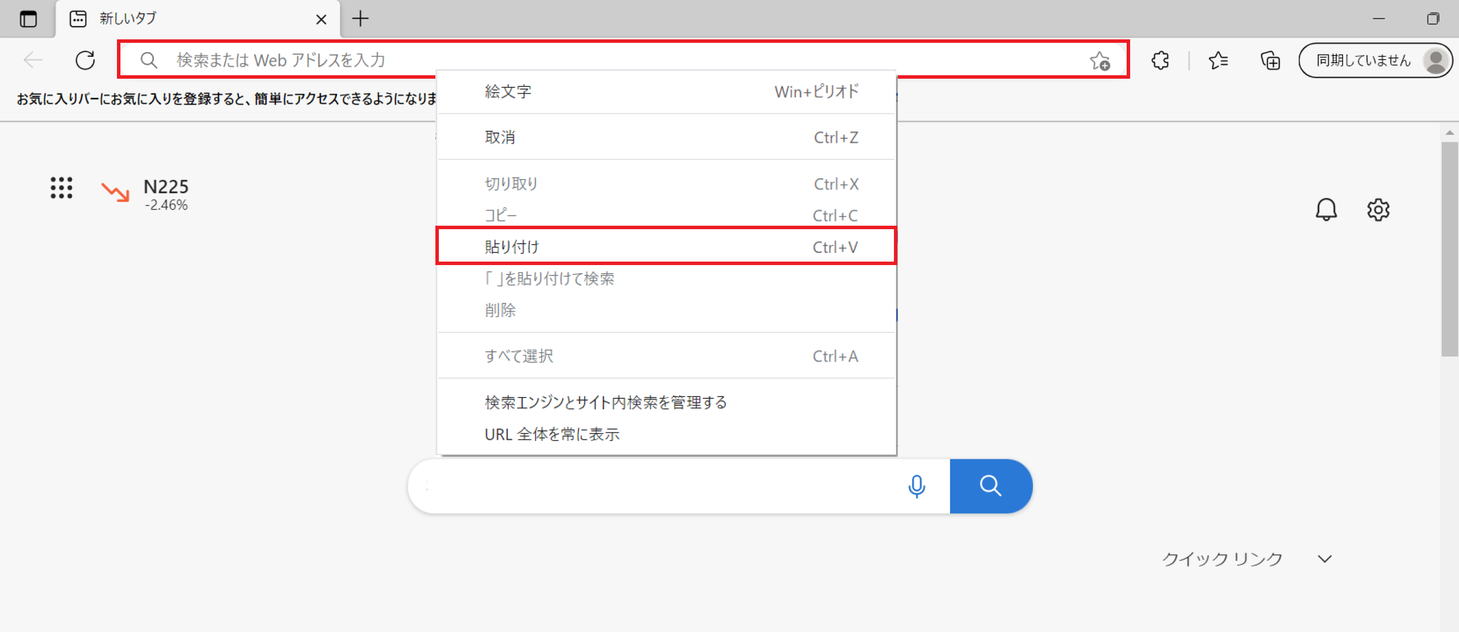1459x632 pixels.
Task: Open a new tab with plus button
Action: coord(360,19)
